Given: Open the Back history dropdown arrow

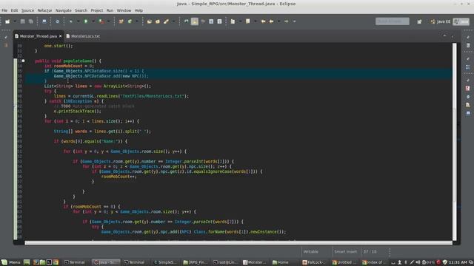Looking at the screenshot, I should (278, 21).
